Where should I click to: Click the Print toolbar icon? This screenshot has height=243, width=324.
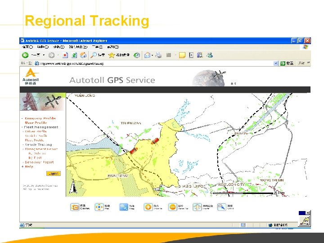coord(158,55)
